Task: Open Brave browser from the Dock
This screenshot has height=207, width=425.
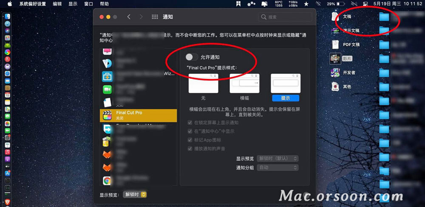Action: [7, 201]
